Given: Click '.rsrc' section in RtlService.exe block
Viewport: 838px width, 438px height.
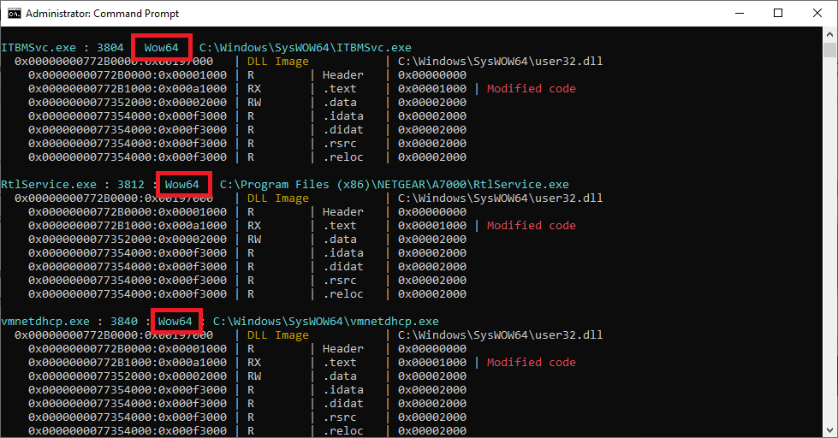Looking at the screenshot, I should pos(339,280).
